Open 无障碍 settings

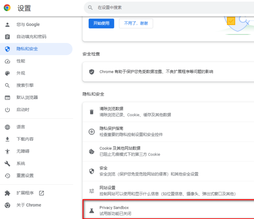coord(36,151)
